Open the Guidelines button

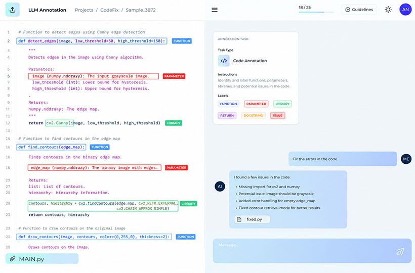click(359, 10)
